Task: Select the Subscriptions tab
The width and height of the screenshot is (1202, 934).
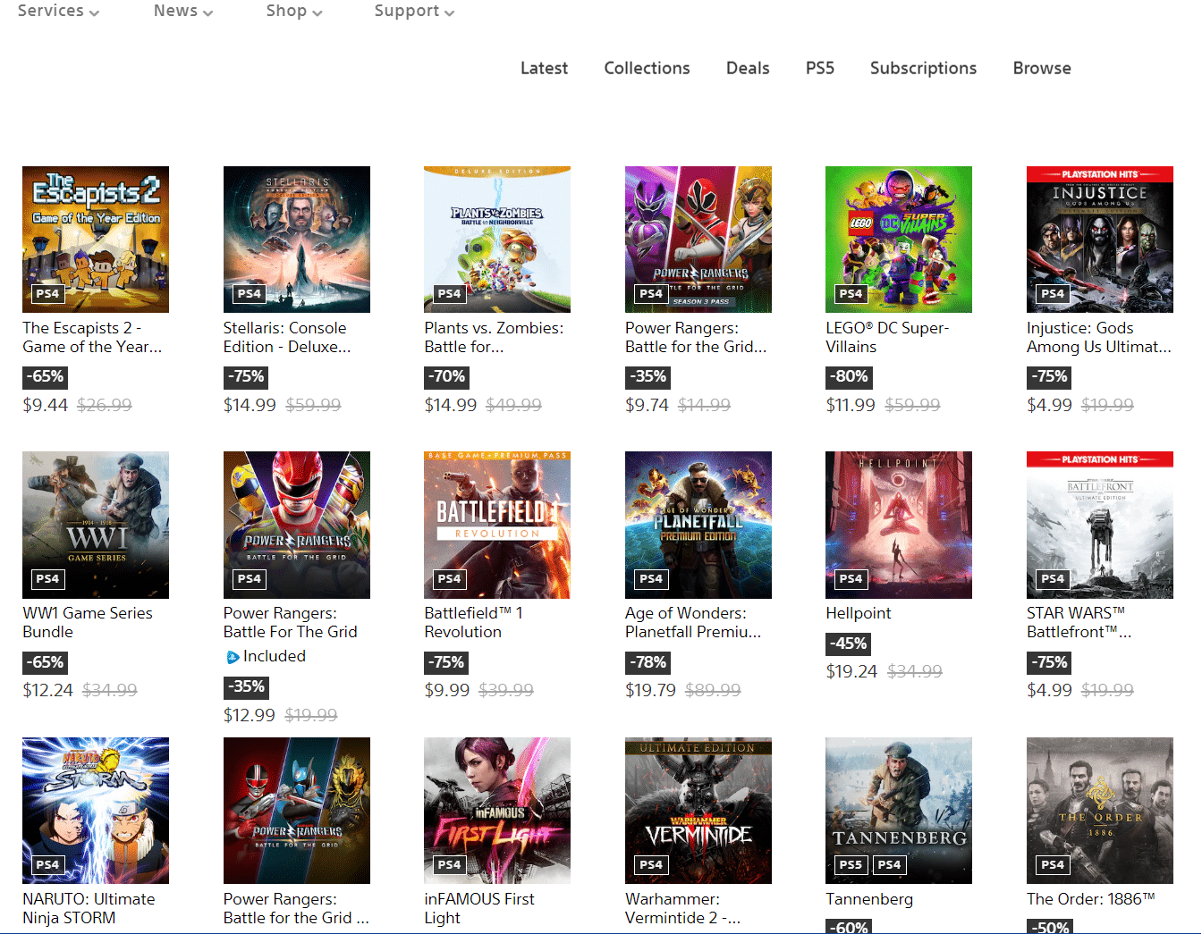Action: click(923, 68)
